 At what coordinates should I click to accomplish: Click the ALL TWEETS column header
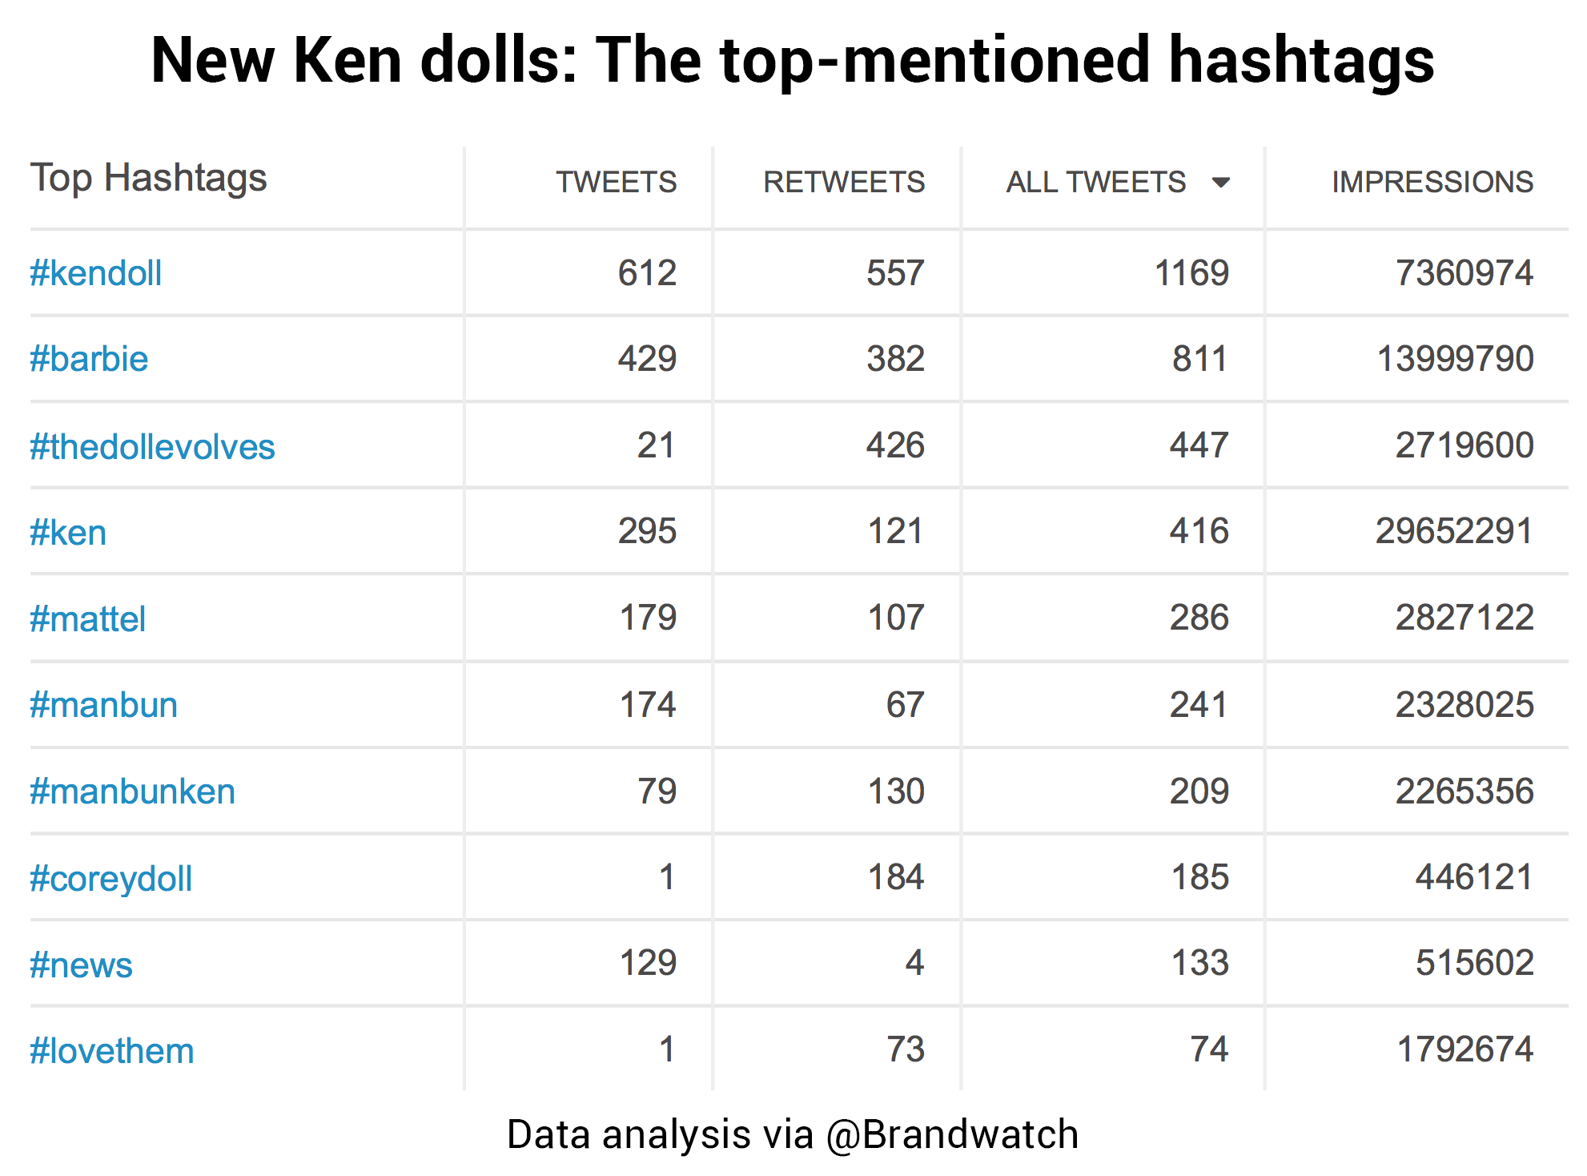point(1095,182)
